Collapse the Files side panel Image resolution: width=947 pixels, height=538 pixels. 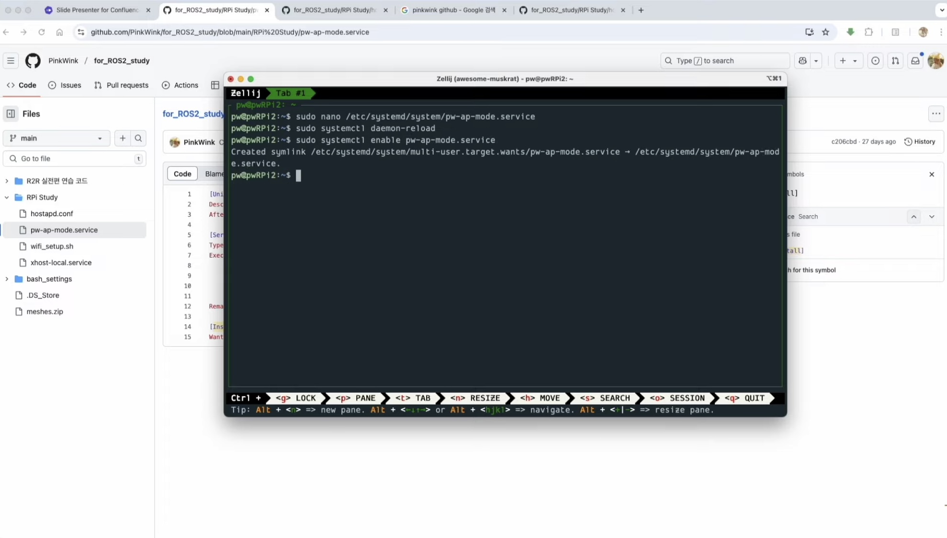coord(11,114)
